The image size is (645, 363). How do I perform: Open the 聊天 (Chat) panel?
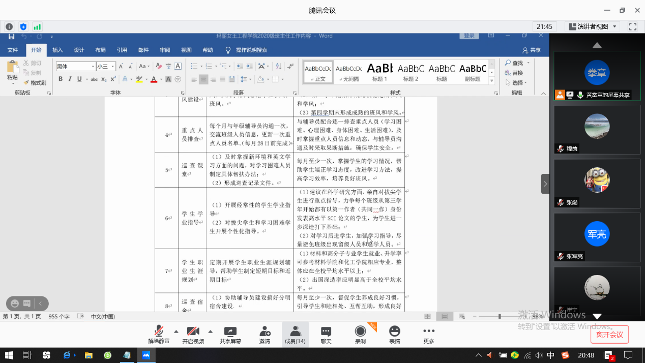point(326,335)
